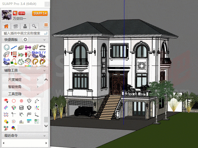Open the magnifier search tab

pos(34,26)
